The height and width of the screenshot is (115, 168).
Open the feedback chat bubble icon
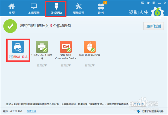[x=143, y=3]
